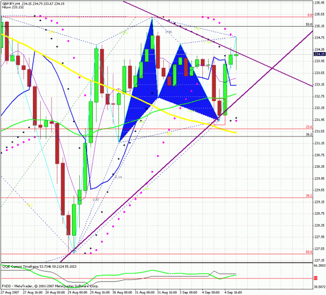Click the 229.95 price scale value

(x=320, y=178)
